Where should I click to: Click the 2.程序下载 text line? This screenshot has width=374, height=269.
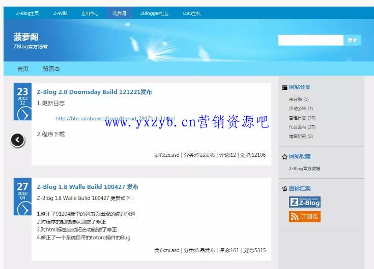tap(50, 134)
